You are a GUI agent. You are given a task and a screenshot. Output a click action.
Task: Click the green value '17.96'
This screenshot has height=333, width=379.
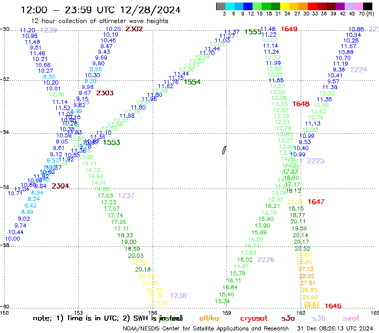coord(119,222)
